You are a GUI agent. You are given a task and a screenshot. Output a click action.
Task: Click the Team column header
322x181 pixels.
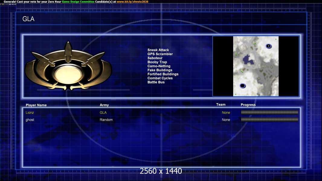coord(221,105)
